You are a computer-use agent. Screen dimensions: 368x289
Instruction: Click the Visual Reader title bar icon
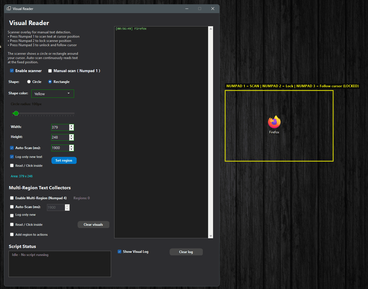(x=8, y=9)
